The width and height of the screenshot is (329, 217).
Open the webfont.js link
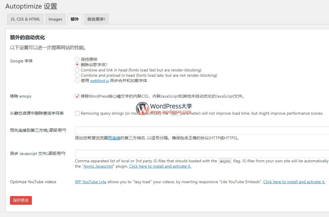tap(100, 80)
